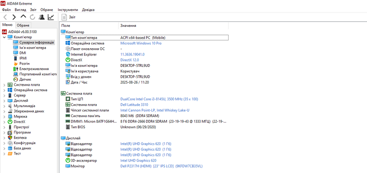Click the Internet Explorer row icon
This screenshot has height=173, width=367.
(68, 55)
